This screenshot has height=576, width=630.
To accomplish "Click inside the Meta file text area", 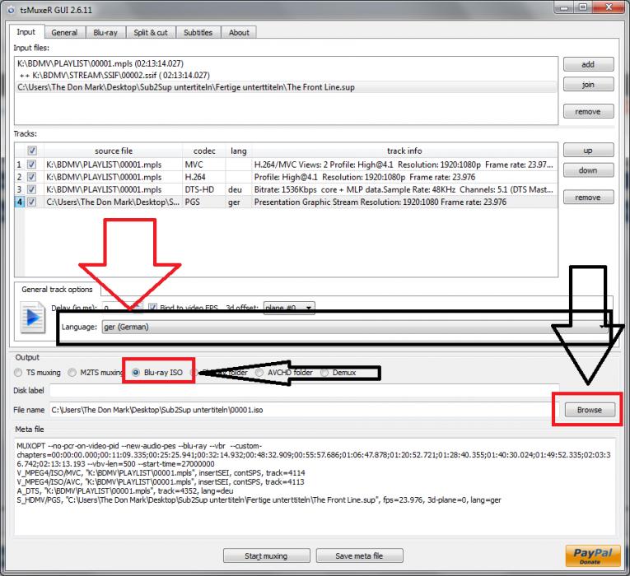I will click(315, 486).
